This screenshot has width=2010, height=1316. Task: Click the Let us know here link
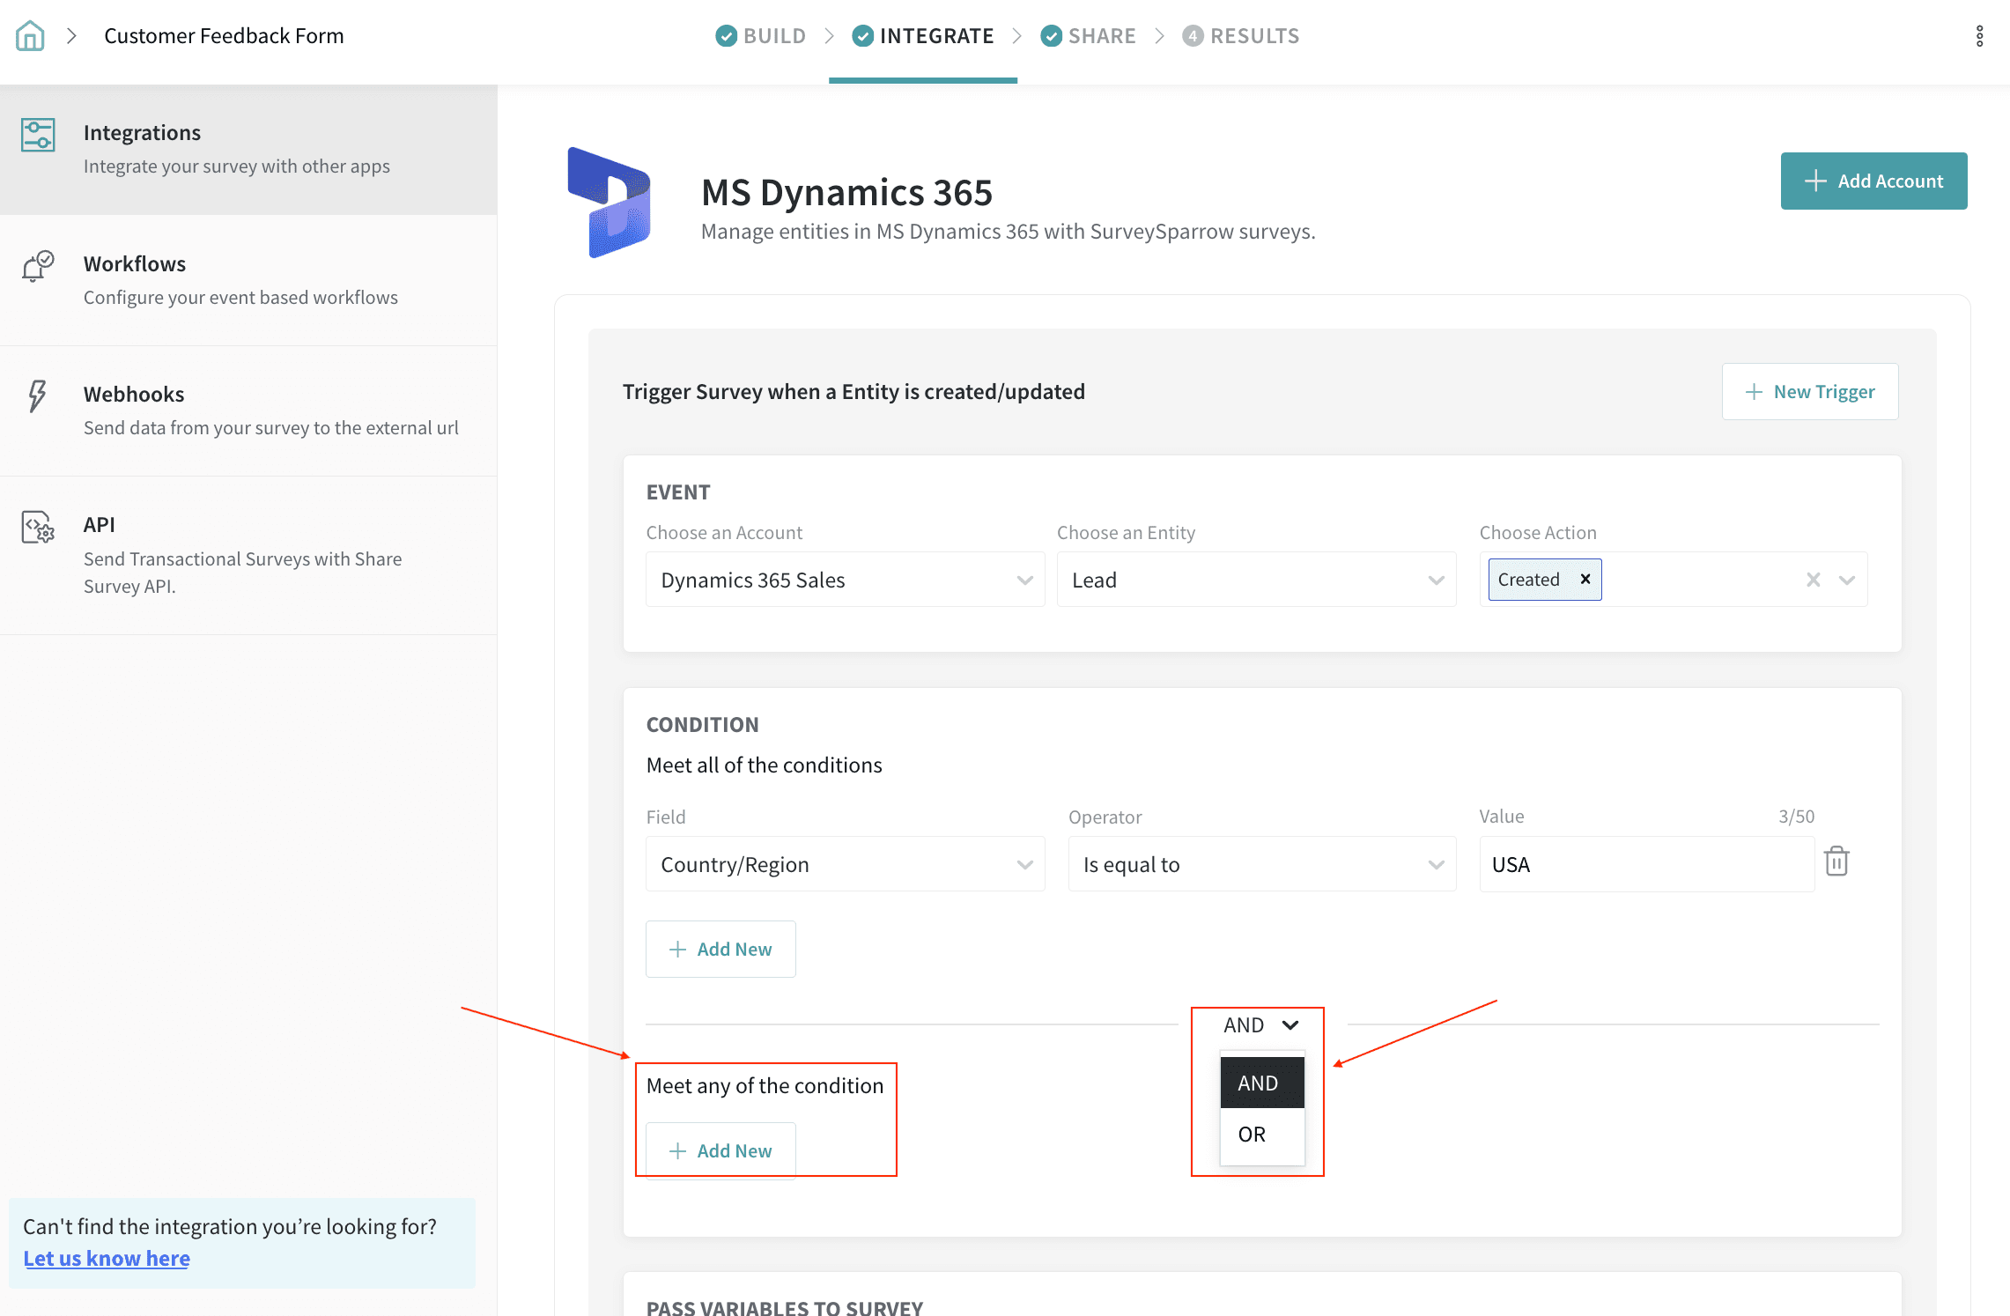point(107,1258)
